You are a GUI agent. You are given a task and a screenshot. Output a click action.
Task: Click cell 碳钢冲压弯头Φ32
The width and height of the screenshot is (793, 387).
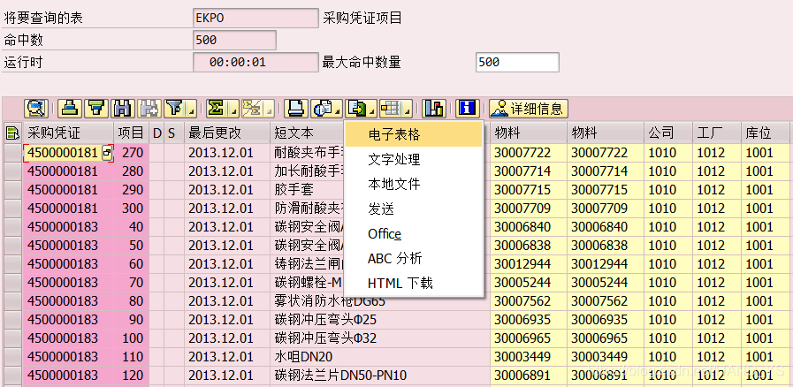tap(380, 338)
